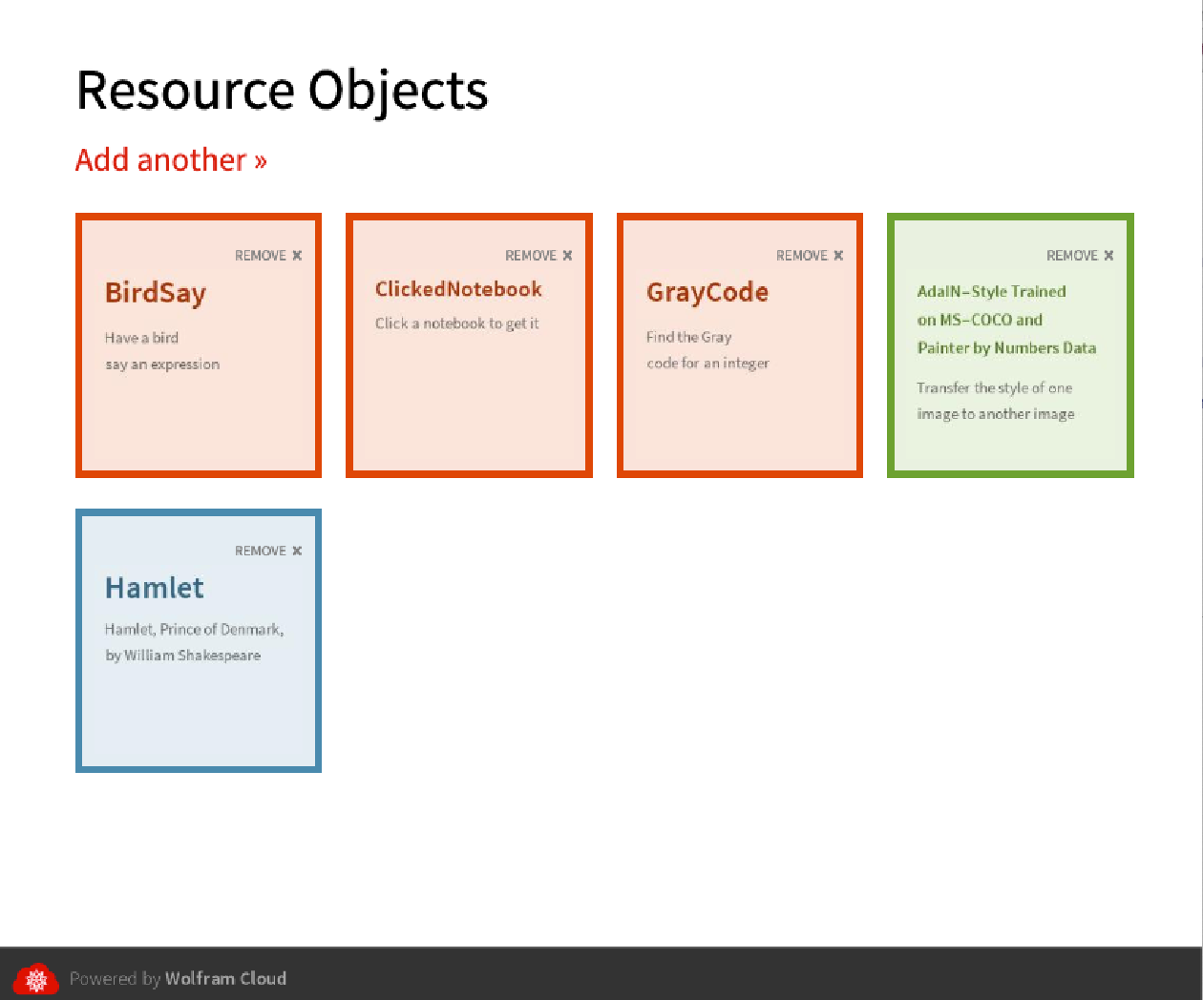Click the 'Powered by Wolfram Cloud' footer text
1203x1000 pixels.
[178, 979]
